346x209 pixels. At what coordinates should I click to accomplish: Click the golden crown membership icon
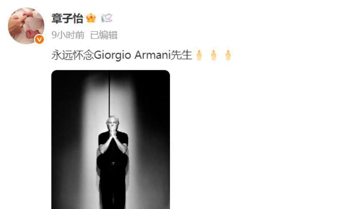tap(91, 18)
